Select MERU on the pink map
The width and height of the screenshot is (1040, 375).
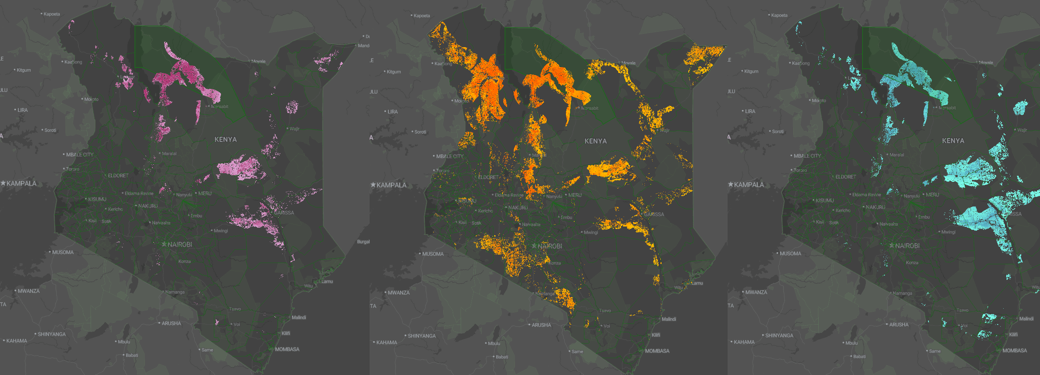(205, 194)
